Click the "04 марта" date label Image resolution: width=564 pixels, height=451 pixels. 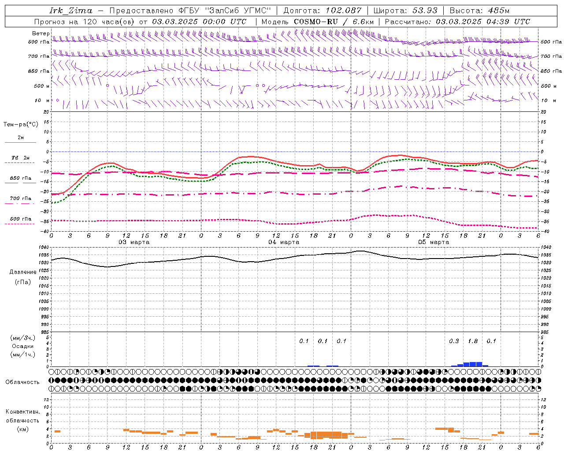pos(284,242)
